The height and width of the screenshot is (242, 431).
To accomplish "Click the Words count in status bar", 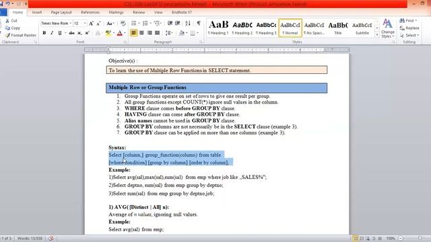I will click(x=30, y=239).
